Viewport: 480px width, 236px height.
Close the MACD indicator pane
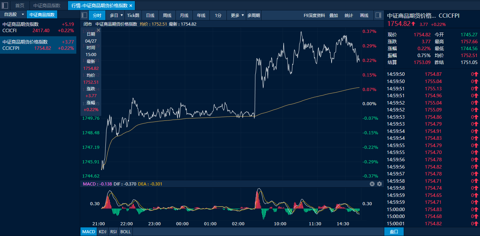(x=372, y=184)
